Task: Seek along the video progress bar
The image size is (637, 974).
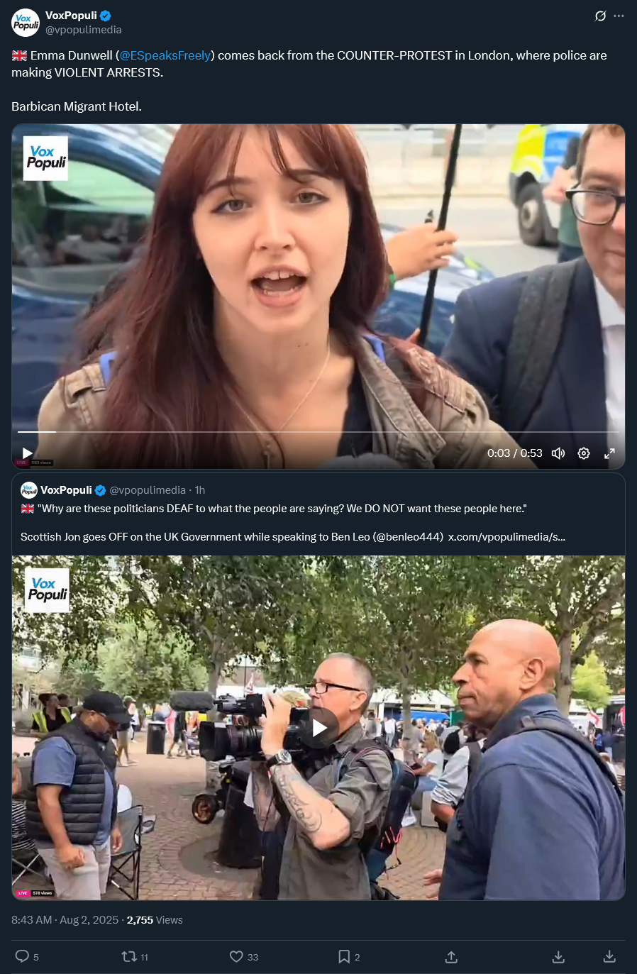Action: [318, 431]
